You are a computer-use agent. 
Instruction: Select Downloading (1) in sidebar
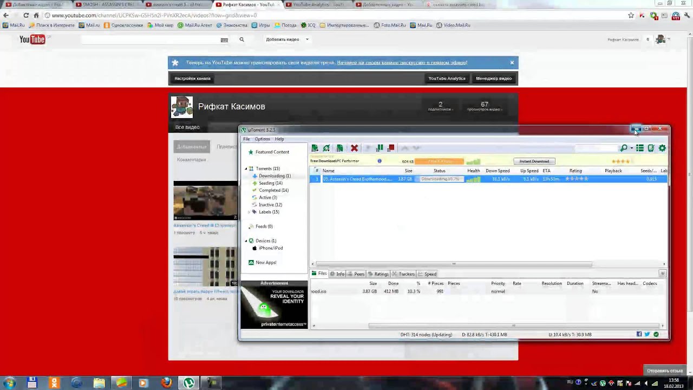pos(274,176)
